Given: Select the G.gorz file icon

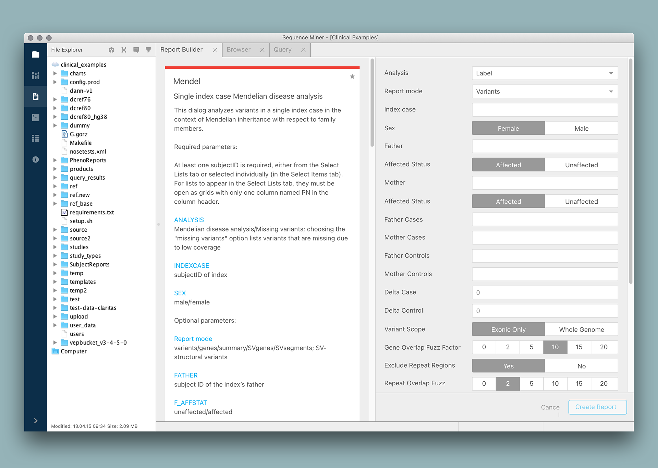Looking at the screenshot, I should tap(64, 134).
